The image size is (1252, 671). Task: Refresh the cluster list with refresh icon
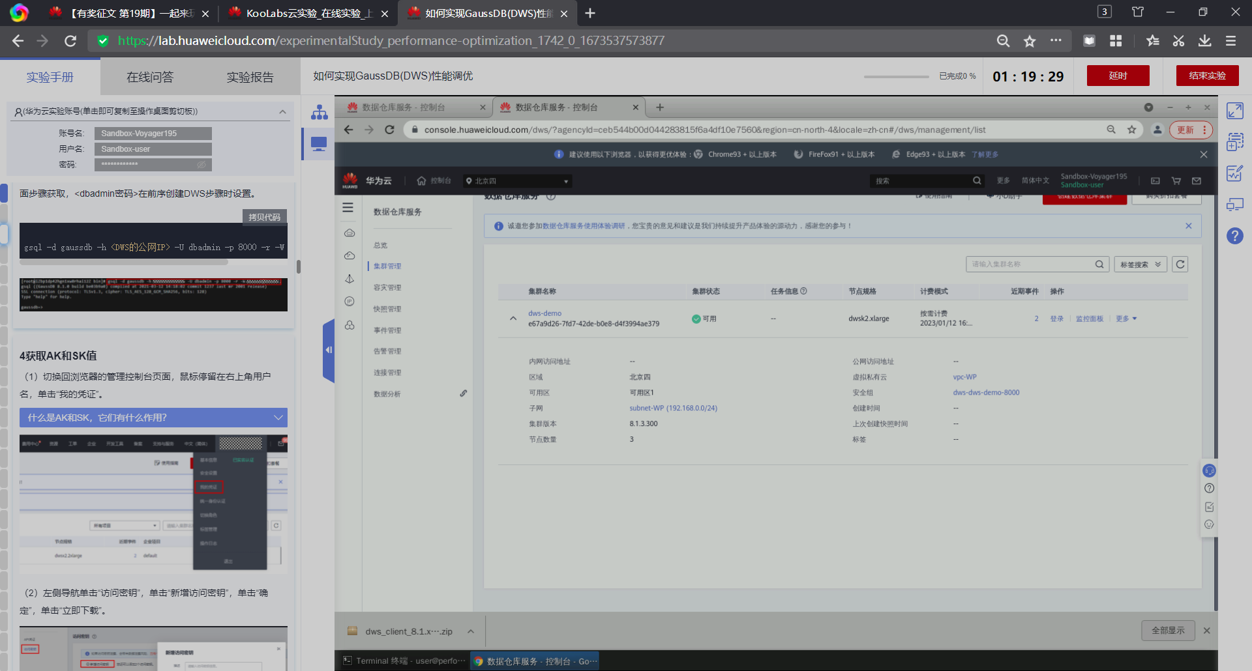point(1180,264)
